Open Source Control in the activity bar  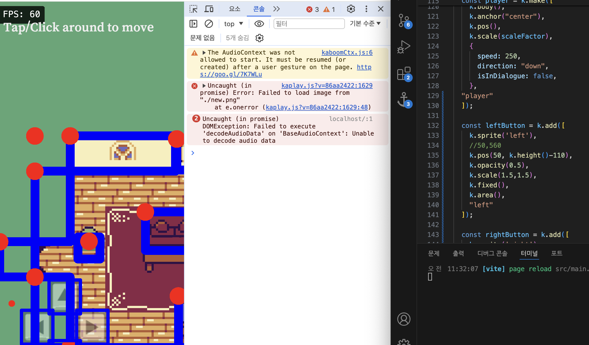[x=404, y=21]
